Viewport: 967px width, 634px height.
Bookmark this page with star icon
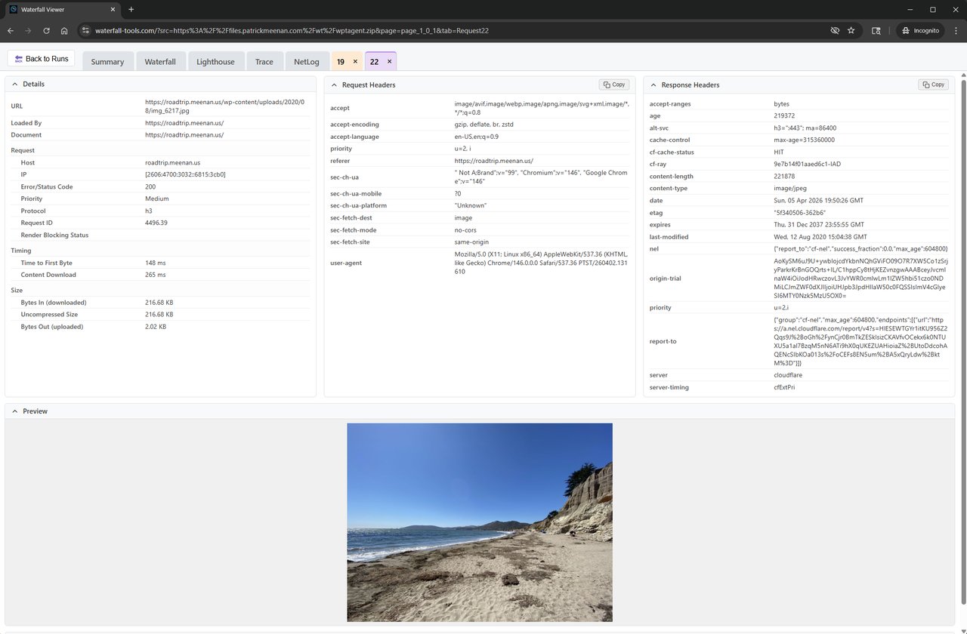coord(851,31)
